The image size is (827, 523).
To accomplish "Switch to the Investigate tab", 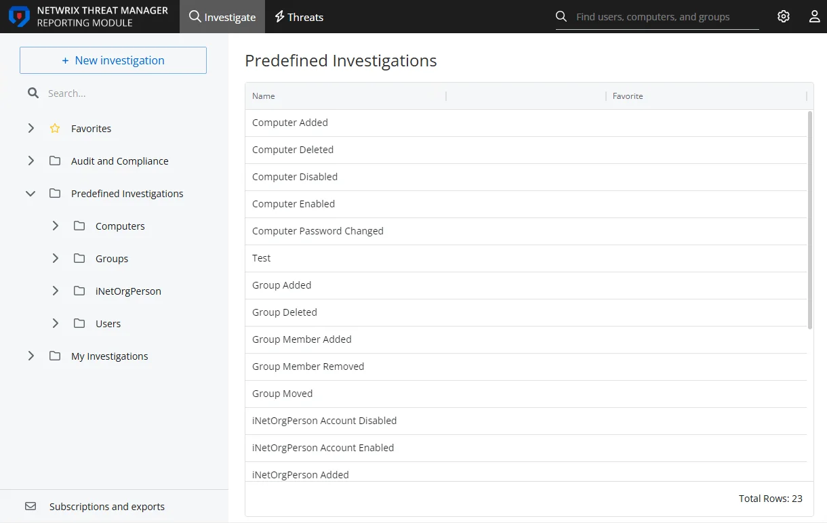I will [222, 17].
